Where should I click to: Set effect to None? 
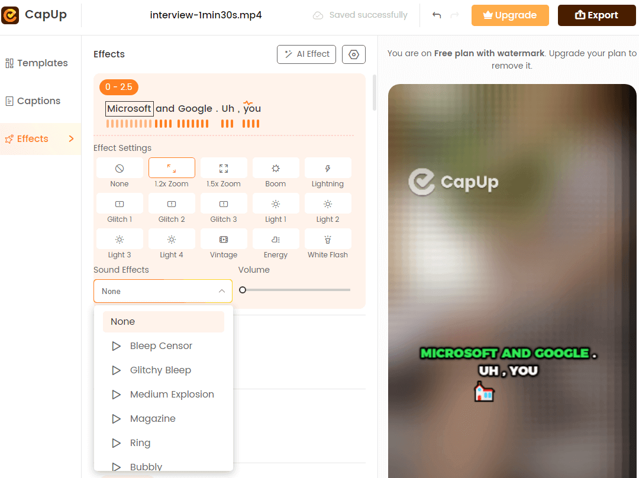pyautogui.click(x=120, y=169)
